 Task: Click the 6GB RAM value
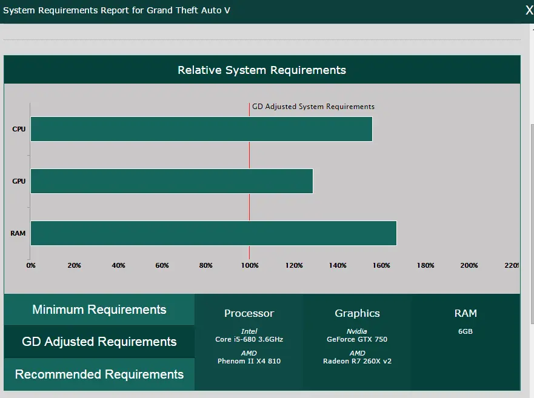[466, 331]
